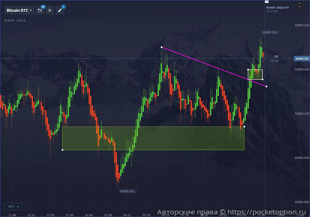Open the drawing tools brush icon
The height and width of the screenshot is (217, 310).
pos(60,10)
